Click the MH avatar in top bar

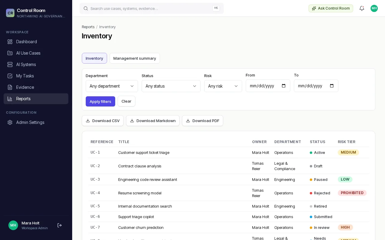click(374, 8)
